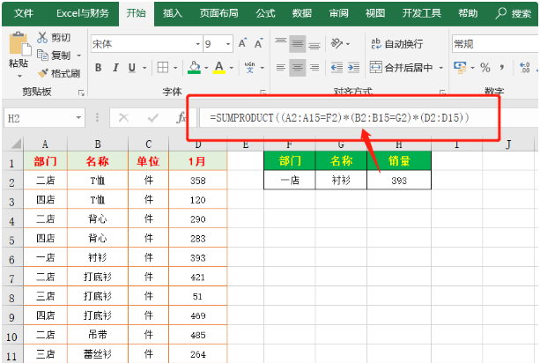Increase font size with larger A

click(x=242, y=43)
